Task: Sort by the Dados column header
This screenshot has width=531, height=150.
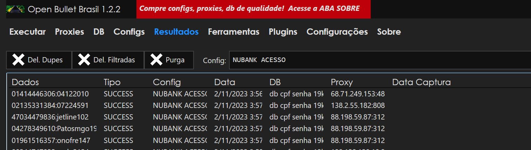Action: click(x=25, y=82)
